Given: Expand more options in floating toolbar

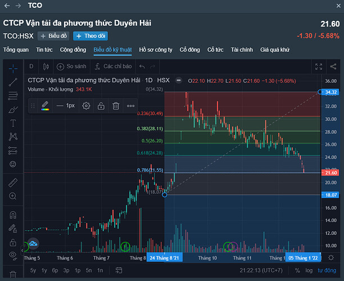Looking at the screenshot, I should click(130, 105).
